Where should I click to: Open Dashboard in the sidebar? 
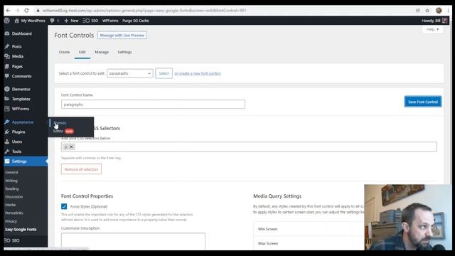point(22,33)
